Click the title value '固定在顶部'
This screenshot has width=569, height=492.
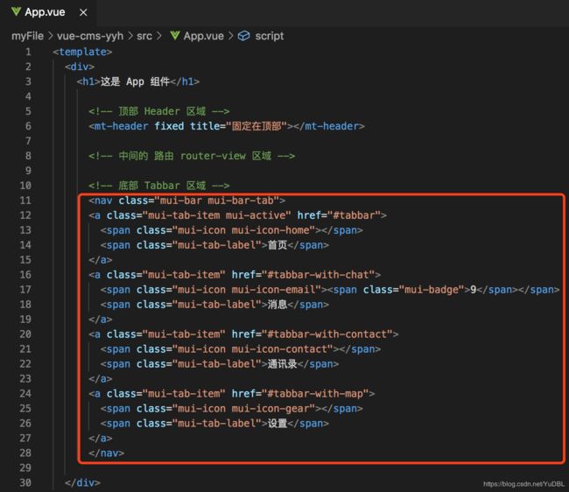click(256, 126)
